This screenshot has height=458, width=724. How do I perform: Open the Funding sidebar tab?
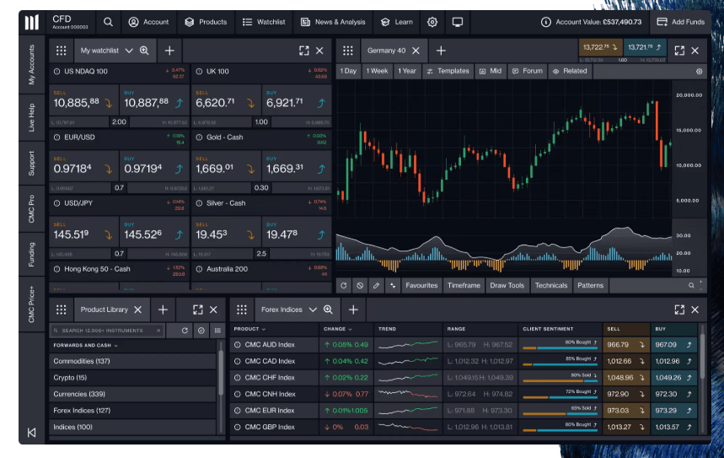point(31,254)
